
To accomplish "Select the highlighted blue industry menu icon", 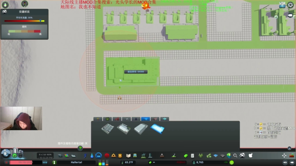I will pos(99,156).
